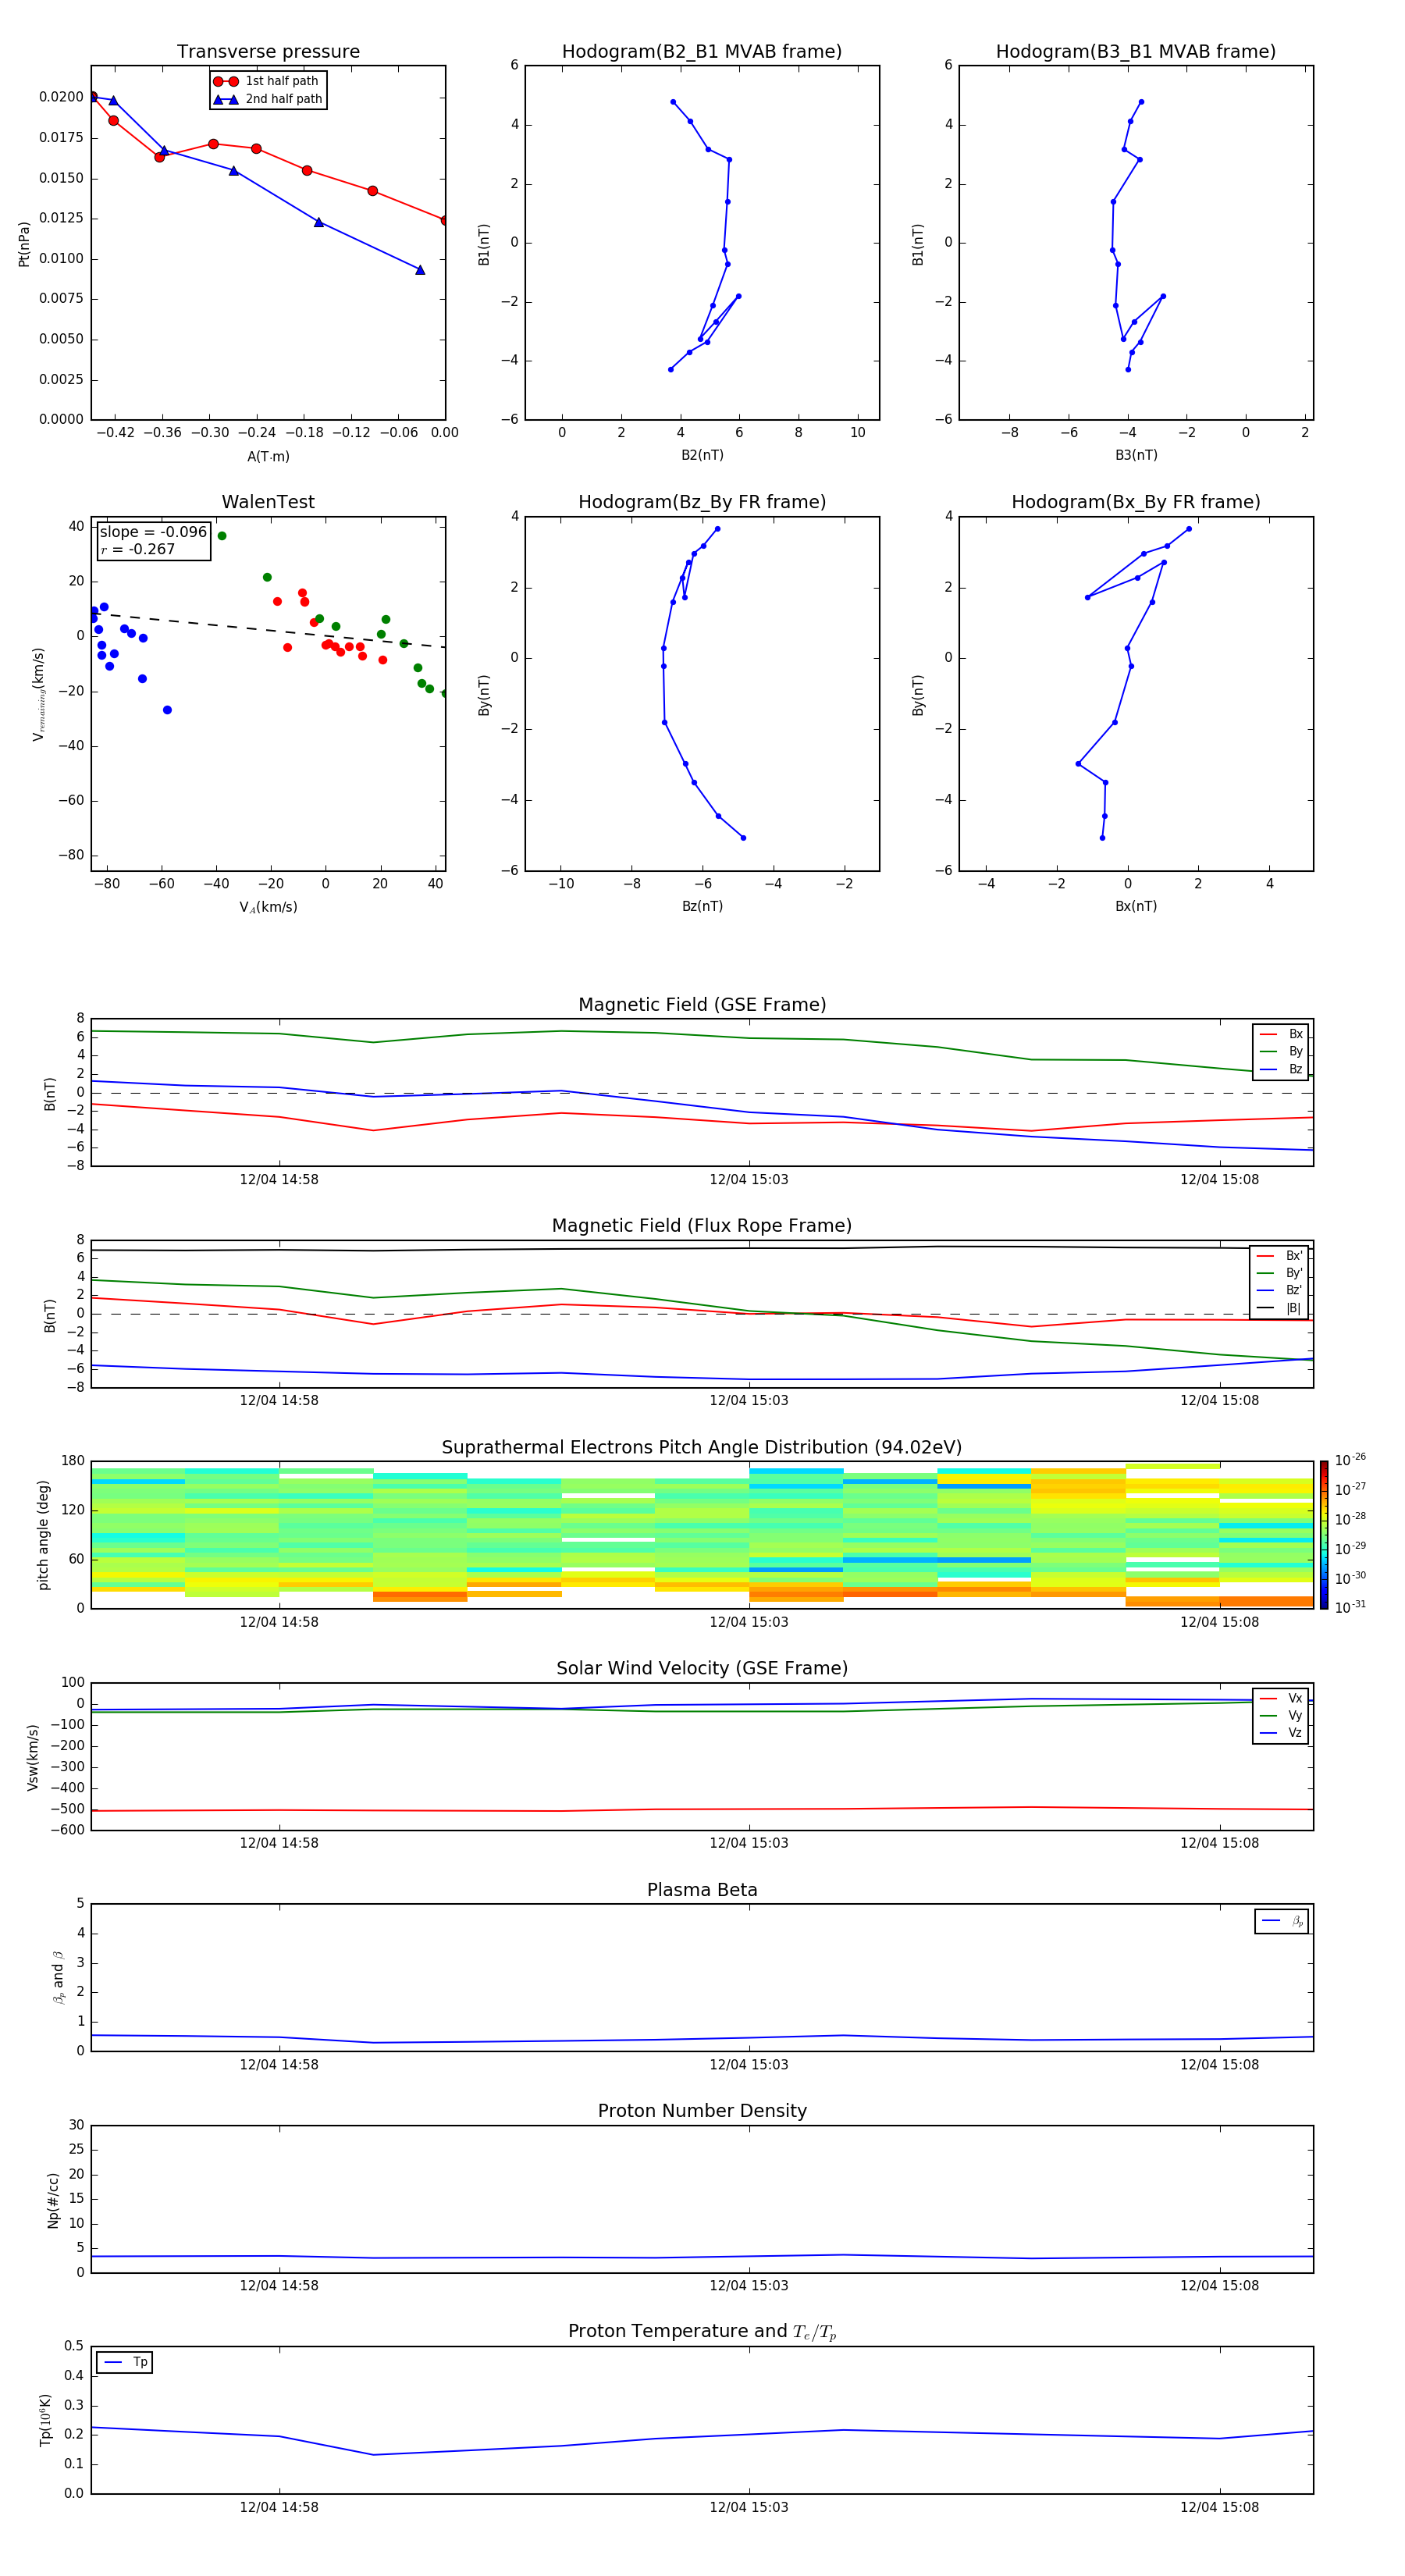Click the '10^-31' colorbar label

tap(1350, 1607)
